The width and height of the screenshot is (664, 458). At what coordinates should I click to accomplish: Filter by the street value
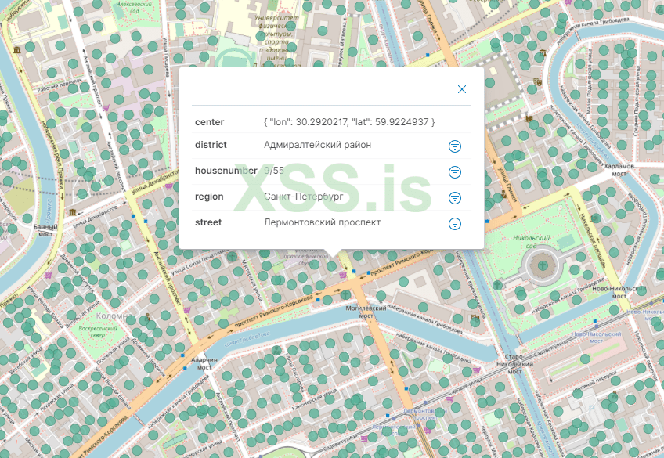tap(454, 223)
